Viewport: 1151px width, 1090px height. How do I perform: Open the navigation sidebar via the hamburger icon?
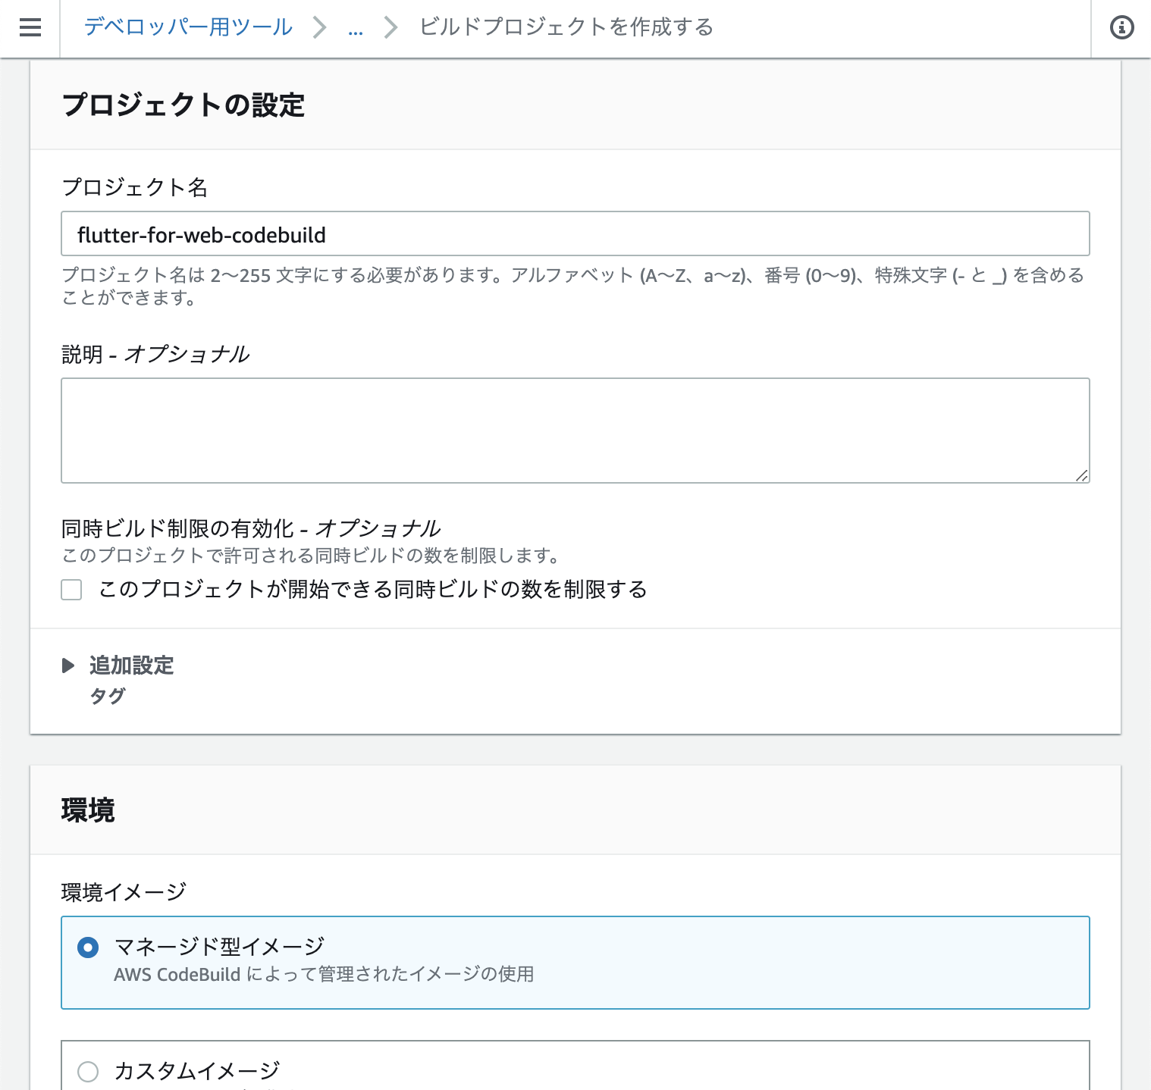[x=30, y=28]
